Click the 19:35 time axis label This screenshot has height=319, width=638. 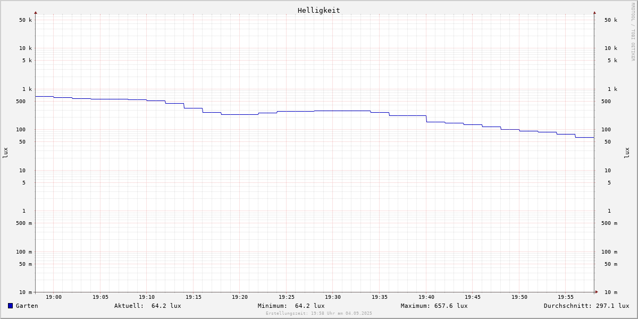coord(380,297)
